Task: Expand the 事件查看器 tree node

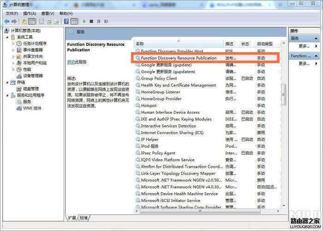Action: (x=13, y=50)
